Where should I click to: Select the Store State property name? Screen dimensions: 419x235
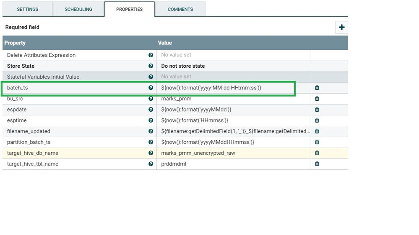[21, 66]
